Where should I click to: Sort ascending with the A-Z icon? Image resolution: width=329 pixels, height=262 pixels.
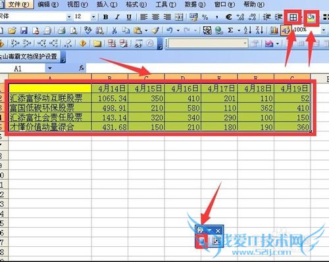click(x=248, y=30)
